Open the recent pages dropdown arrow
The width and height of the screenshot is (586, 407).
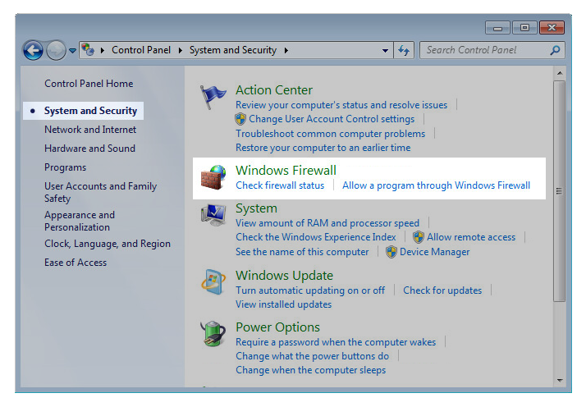(72, 50)
